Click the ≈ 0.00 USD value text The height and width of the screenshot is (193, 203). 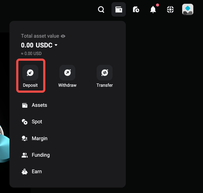tap(31, 54)
